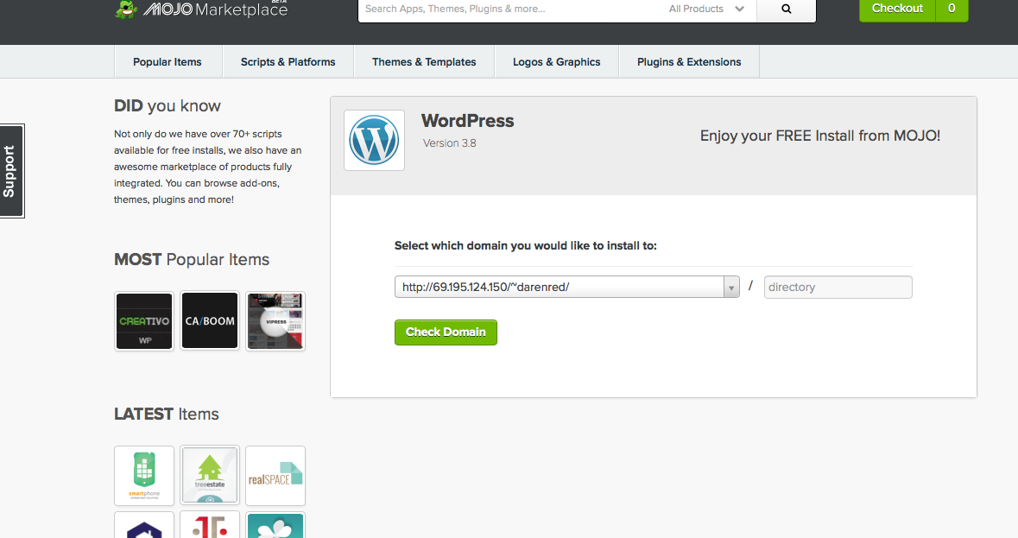This screenshot has height=538, width=1018.
Task: Click the WordPress logo icon
Action: [x=374, y=140]
